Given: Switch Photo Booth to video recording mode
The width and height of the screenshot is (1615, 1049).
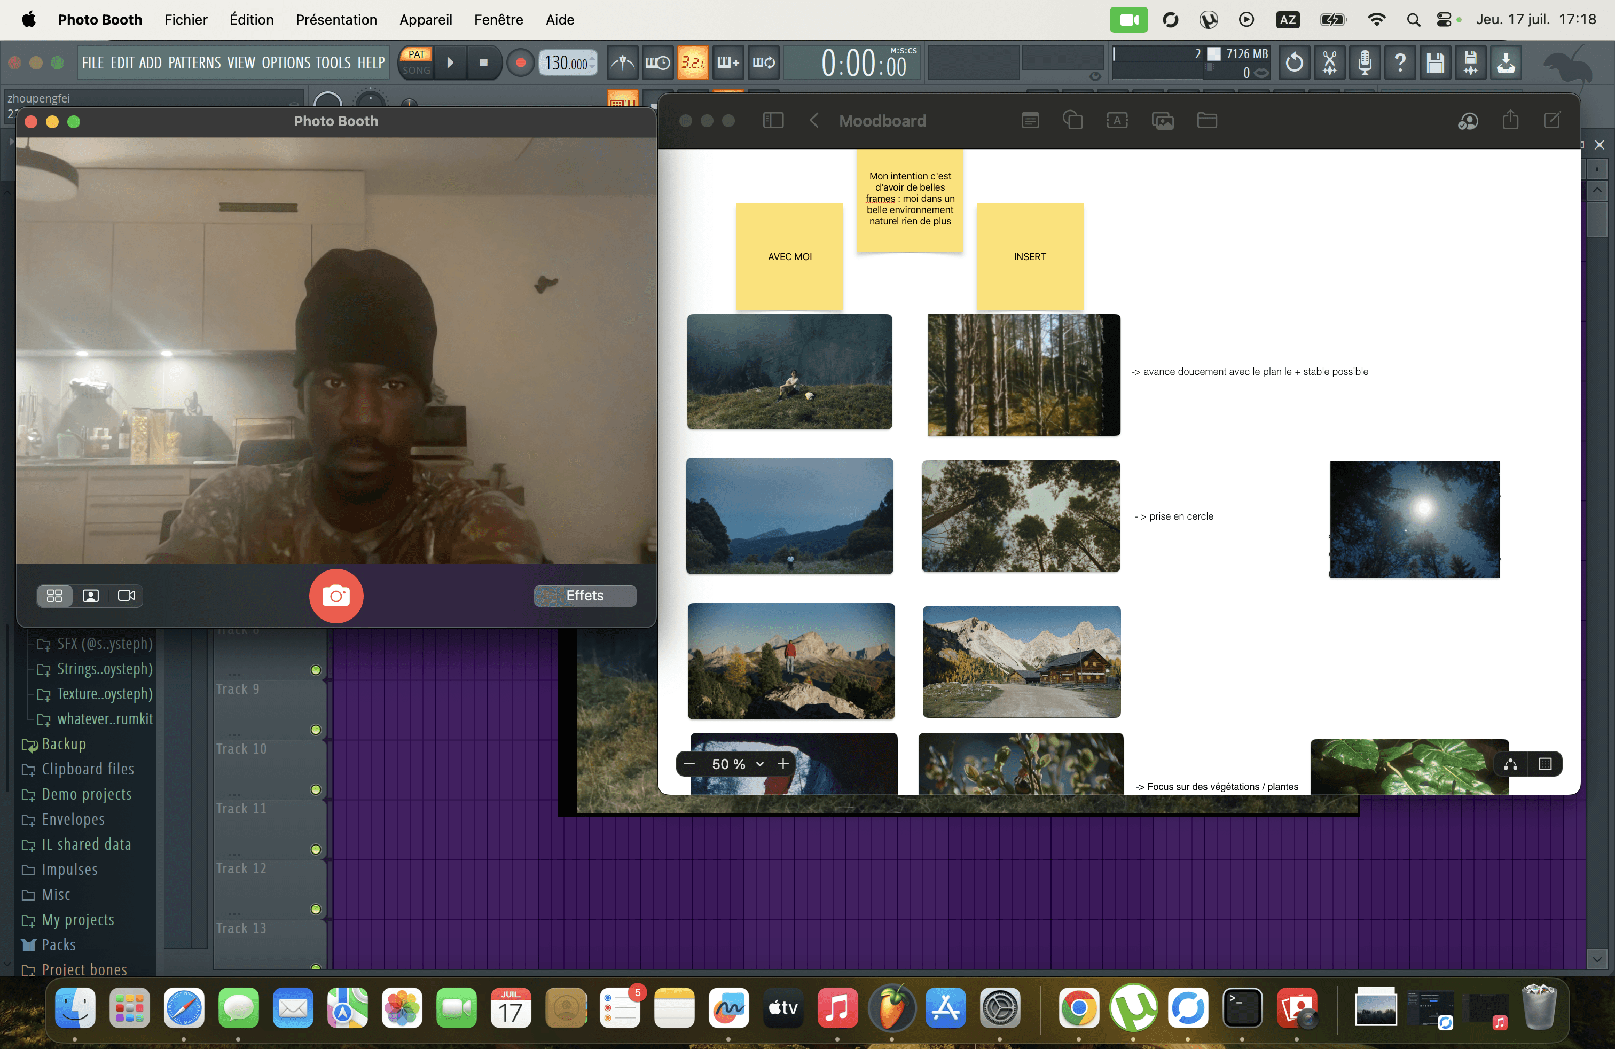Looking at the screenshot, I should [x=126, y=595].
